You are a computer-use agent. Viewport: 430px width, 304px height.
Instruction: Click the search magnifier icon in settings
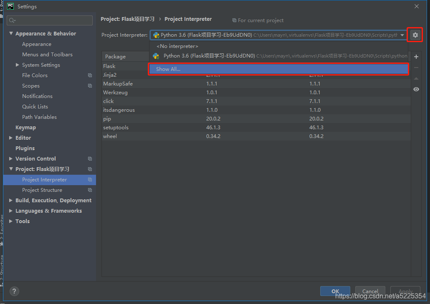pyautogui.click(x=12, y=20)
